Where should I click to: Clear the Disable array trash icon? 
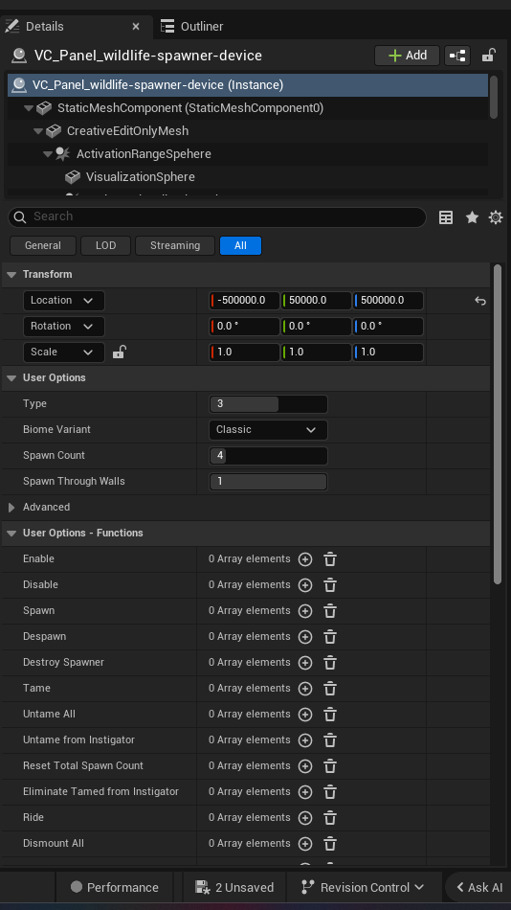330,585
